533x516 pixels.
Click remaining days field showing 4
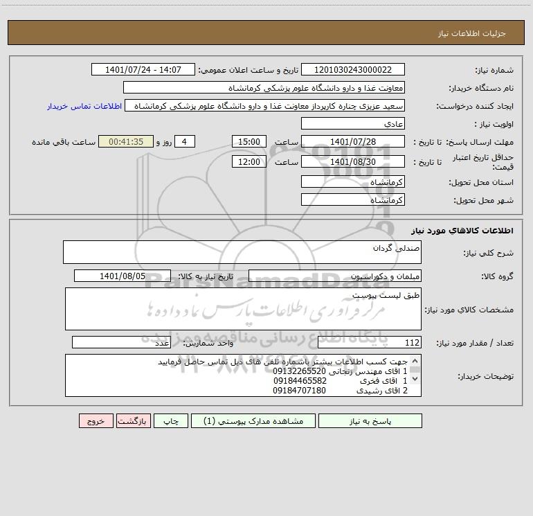click(x=185, y=141)
